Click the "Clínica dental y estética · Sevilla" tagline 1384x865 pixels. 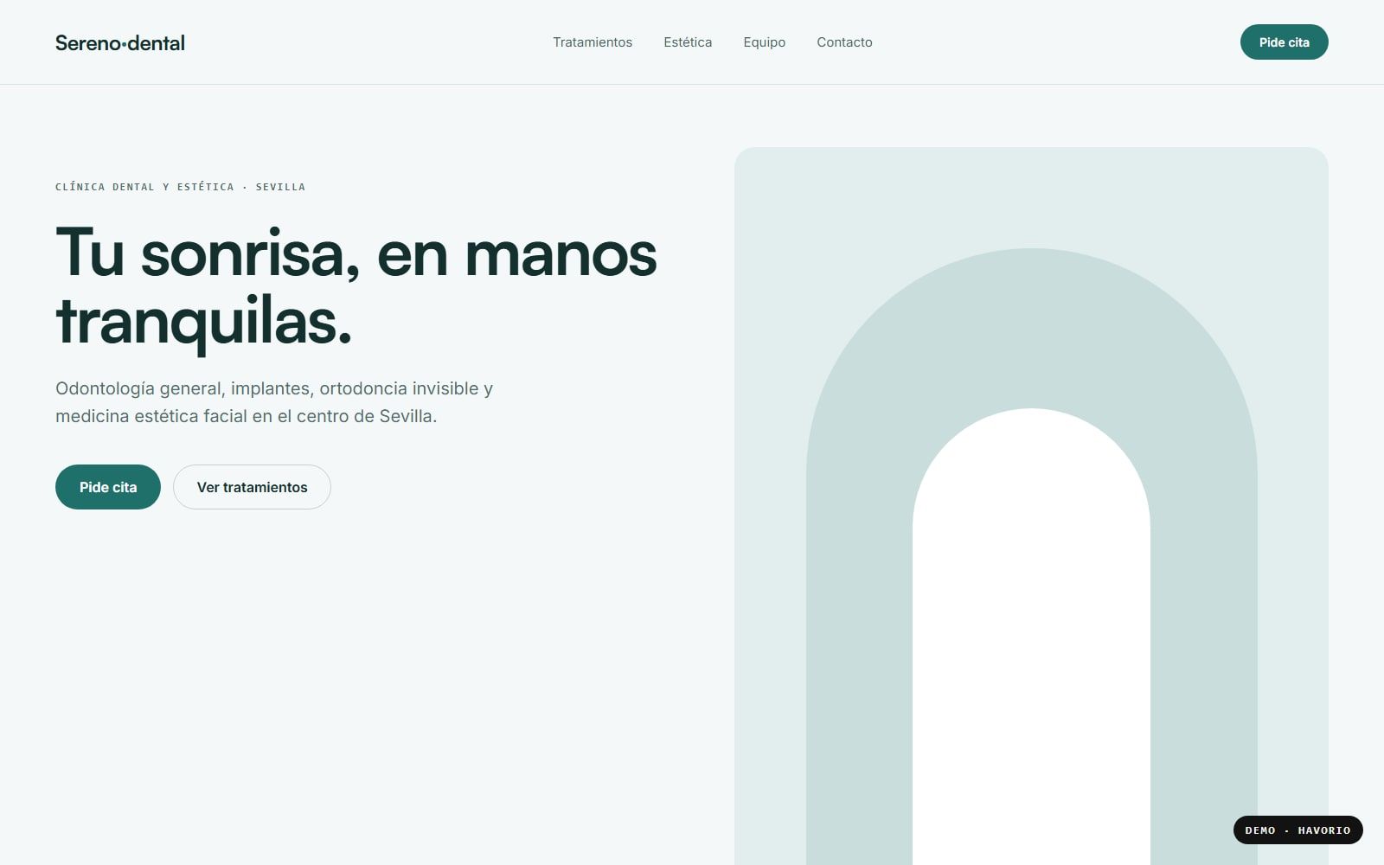click(180, 187)
